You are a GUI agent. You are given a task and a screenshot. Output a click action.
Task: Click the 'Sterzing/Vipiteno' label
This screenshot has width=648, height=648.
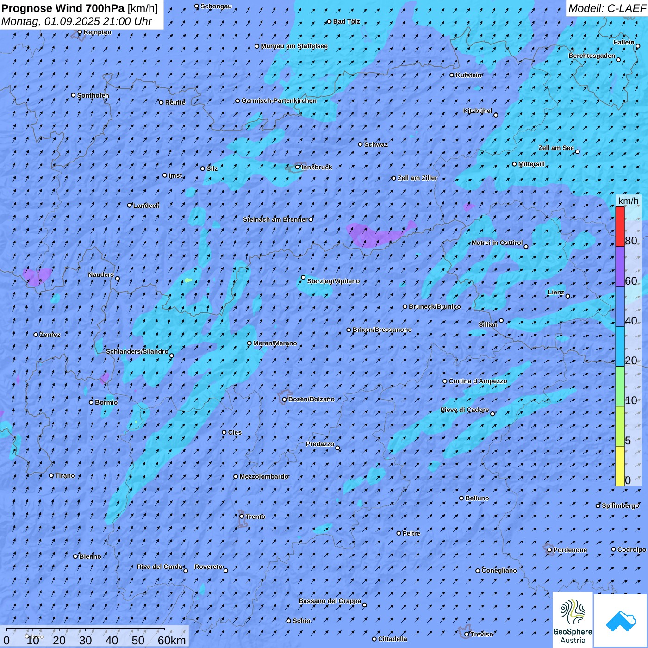[333, 281]
